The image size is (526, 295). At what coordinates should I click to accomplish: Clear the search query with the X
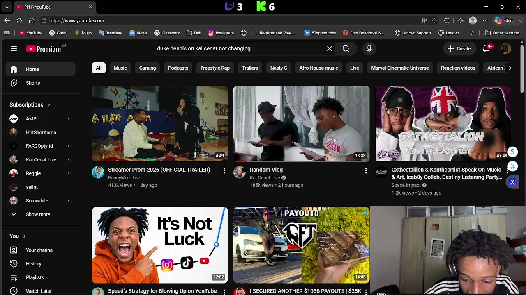coord(330,49)
